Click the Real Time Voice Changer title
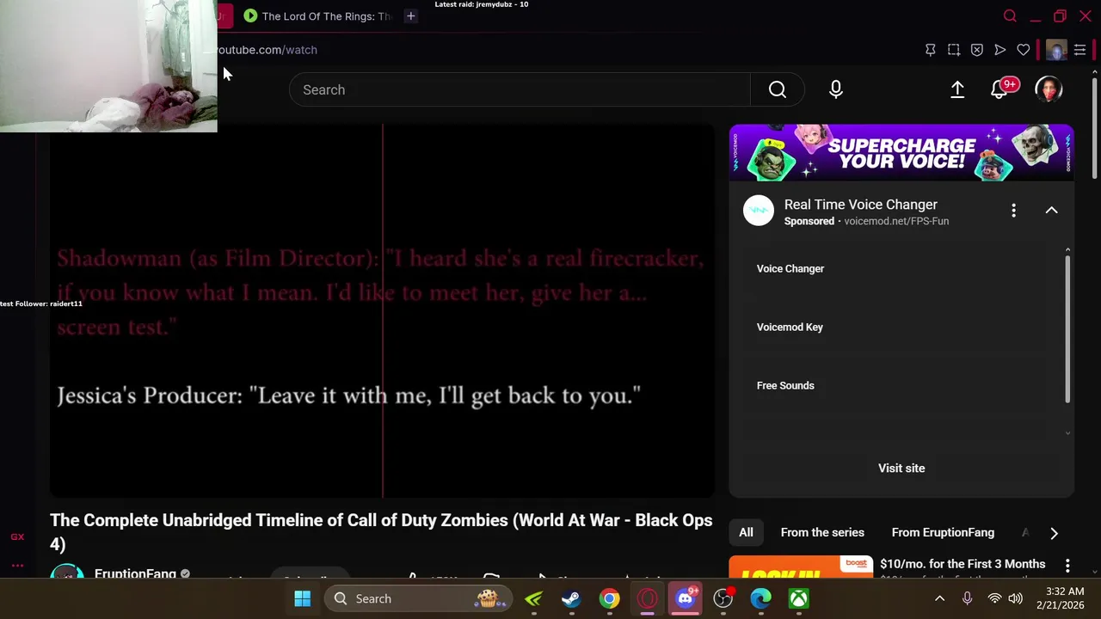Screen dimensions: 1101x619 (860, 205)
